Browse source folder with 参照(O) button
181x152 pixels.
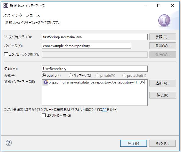pyautogui.click(x=163, y=37)
